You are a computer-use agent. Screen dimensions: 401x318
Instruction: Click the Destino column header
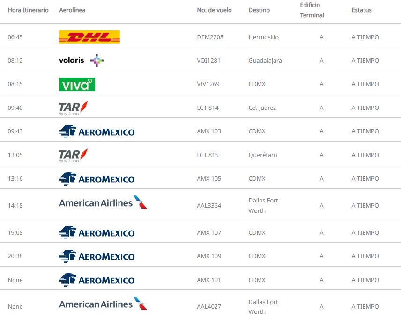coord(259,10)
